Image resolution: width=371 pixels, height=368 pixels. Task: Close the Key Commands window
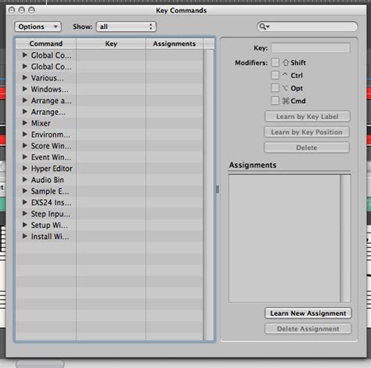pos(12,10)
